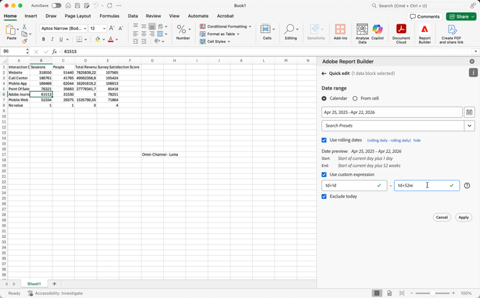This screenshot has height=298, width=480.
Task: Click the info icon in Report Builder
Action: pyautogui.click(x=473, y=72)
